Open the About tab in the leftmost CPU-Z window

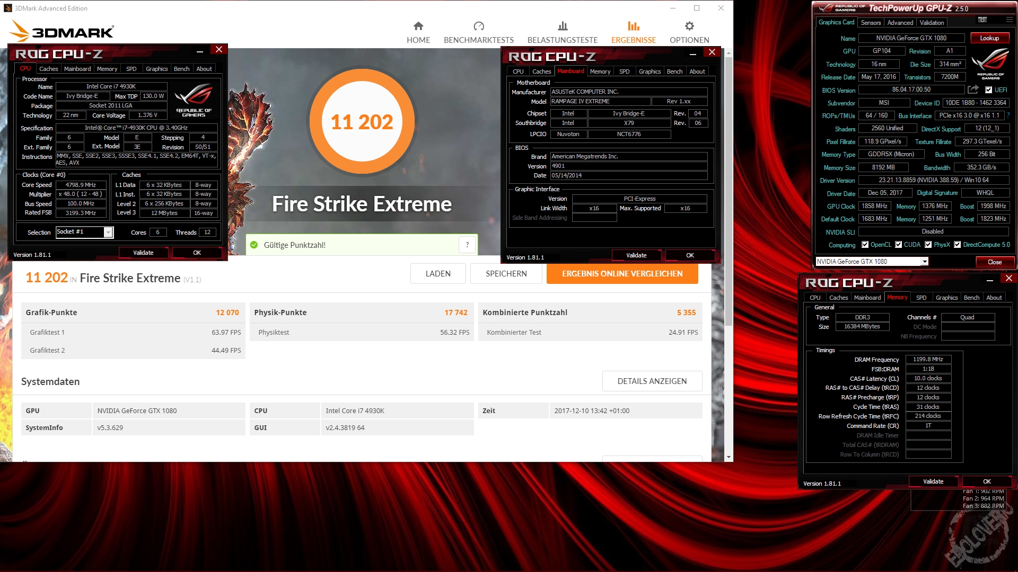pyautogui.click(x=204, y=69)
